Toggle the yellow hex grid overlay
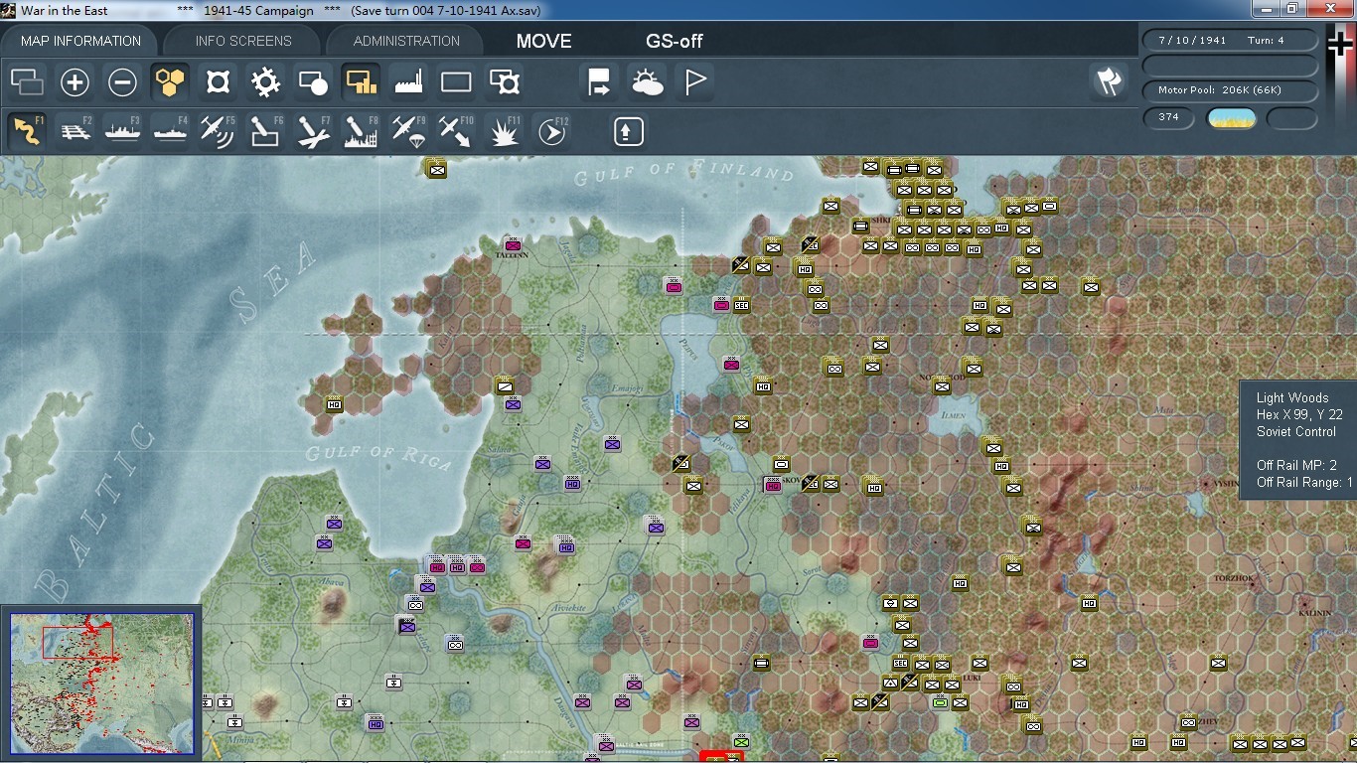The image size is (1357, 763). (x=170, y=81)
